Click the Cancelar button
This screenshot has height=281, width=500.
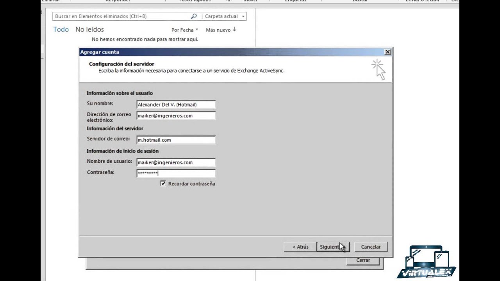click(371, 247)
